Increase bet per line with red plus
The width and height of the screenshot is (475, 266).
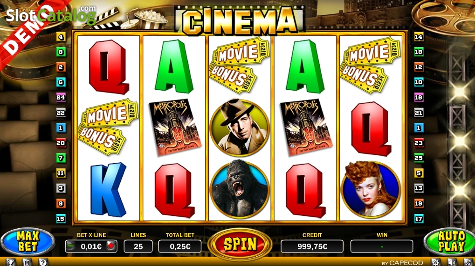(111, 246)
